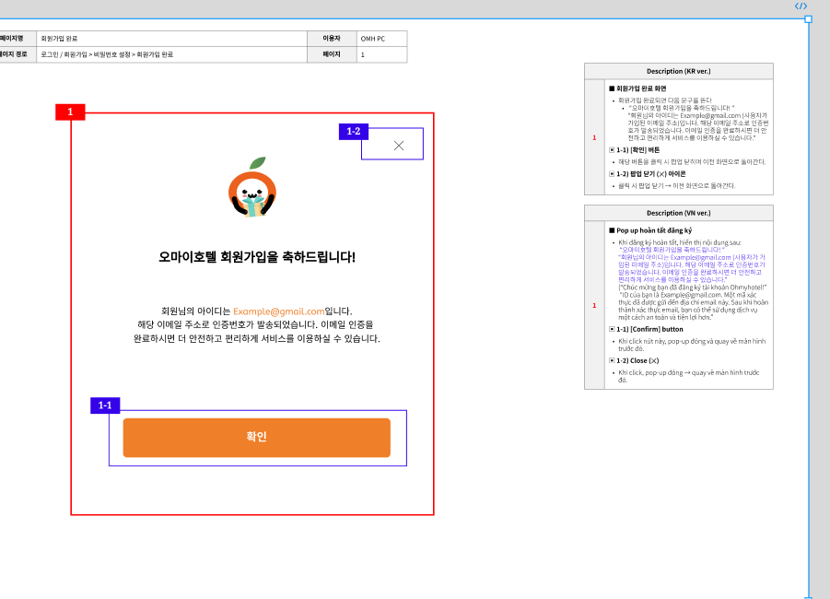Viewport: 830px width, 599px height.
Task: Select the Pop up hoàn tất đăng ký title
Action: [650, 230]
